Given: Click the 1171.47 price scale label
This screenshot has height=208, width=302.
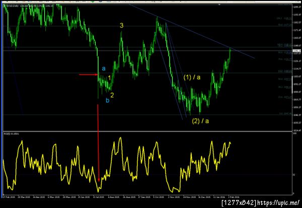Looking at the screenshot, I should pyautogui.click(x=297, y=30).
